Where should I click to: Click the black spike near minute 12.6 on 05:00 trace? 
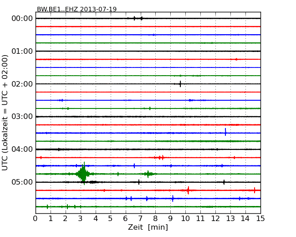click(x=224, y=182)
